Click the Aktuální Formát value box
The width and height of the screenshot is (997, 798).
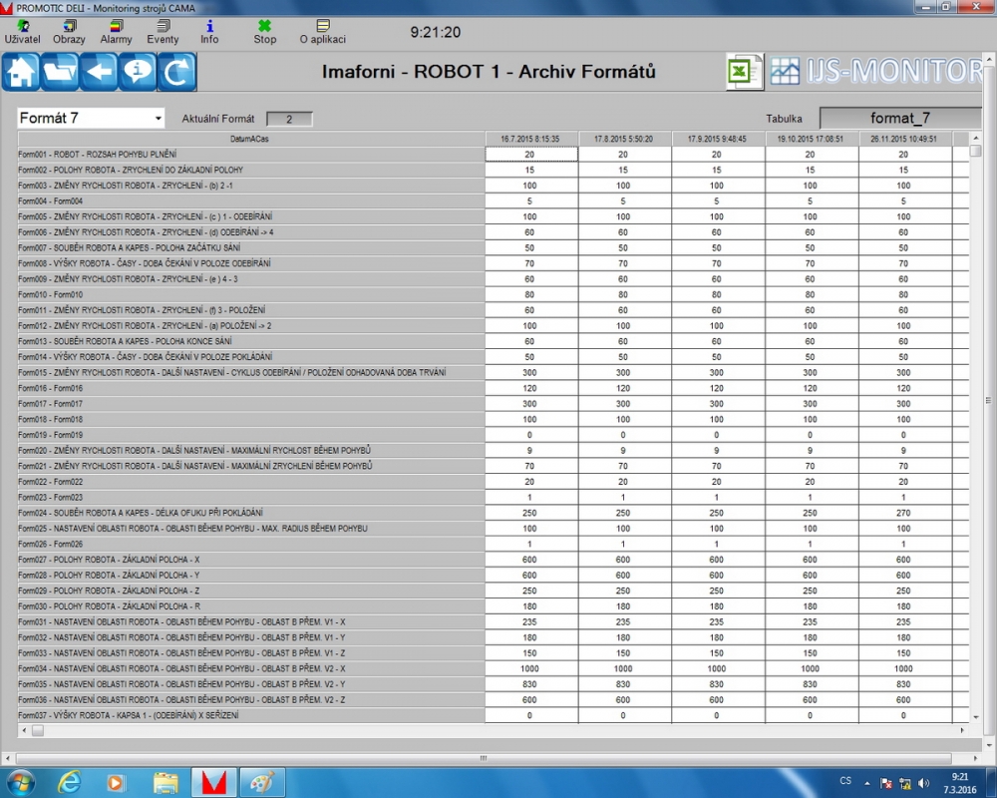click(x=289, y=119)
